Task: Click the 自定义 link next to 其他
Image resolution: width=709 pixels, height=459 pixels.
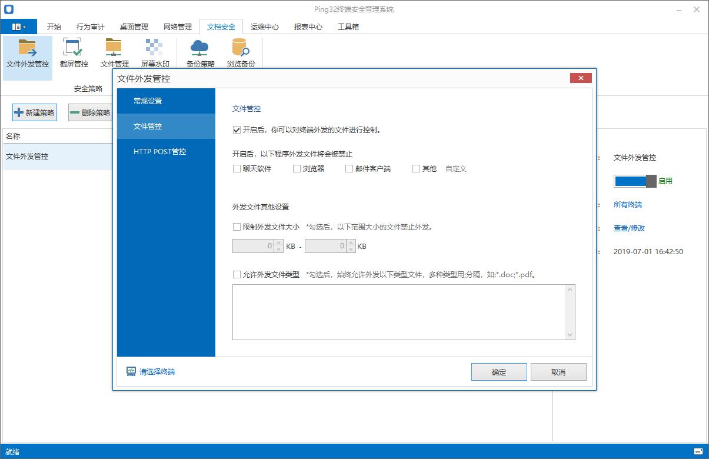Action: tap(456, 168)
